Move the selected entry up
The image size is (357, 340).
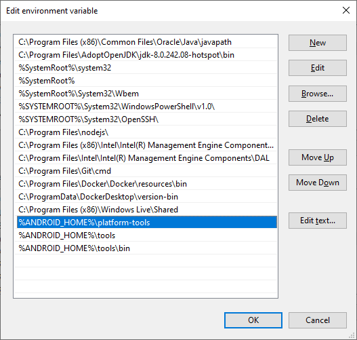pyautogui.click(x=318, y=157)
